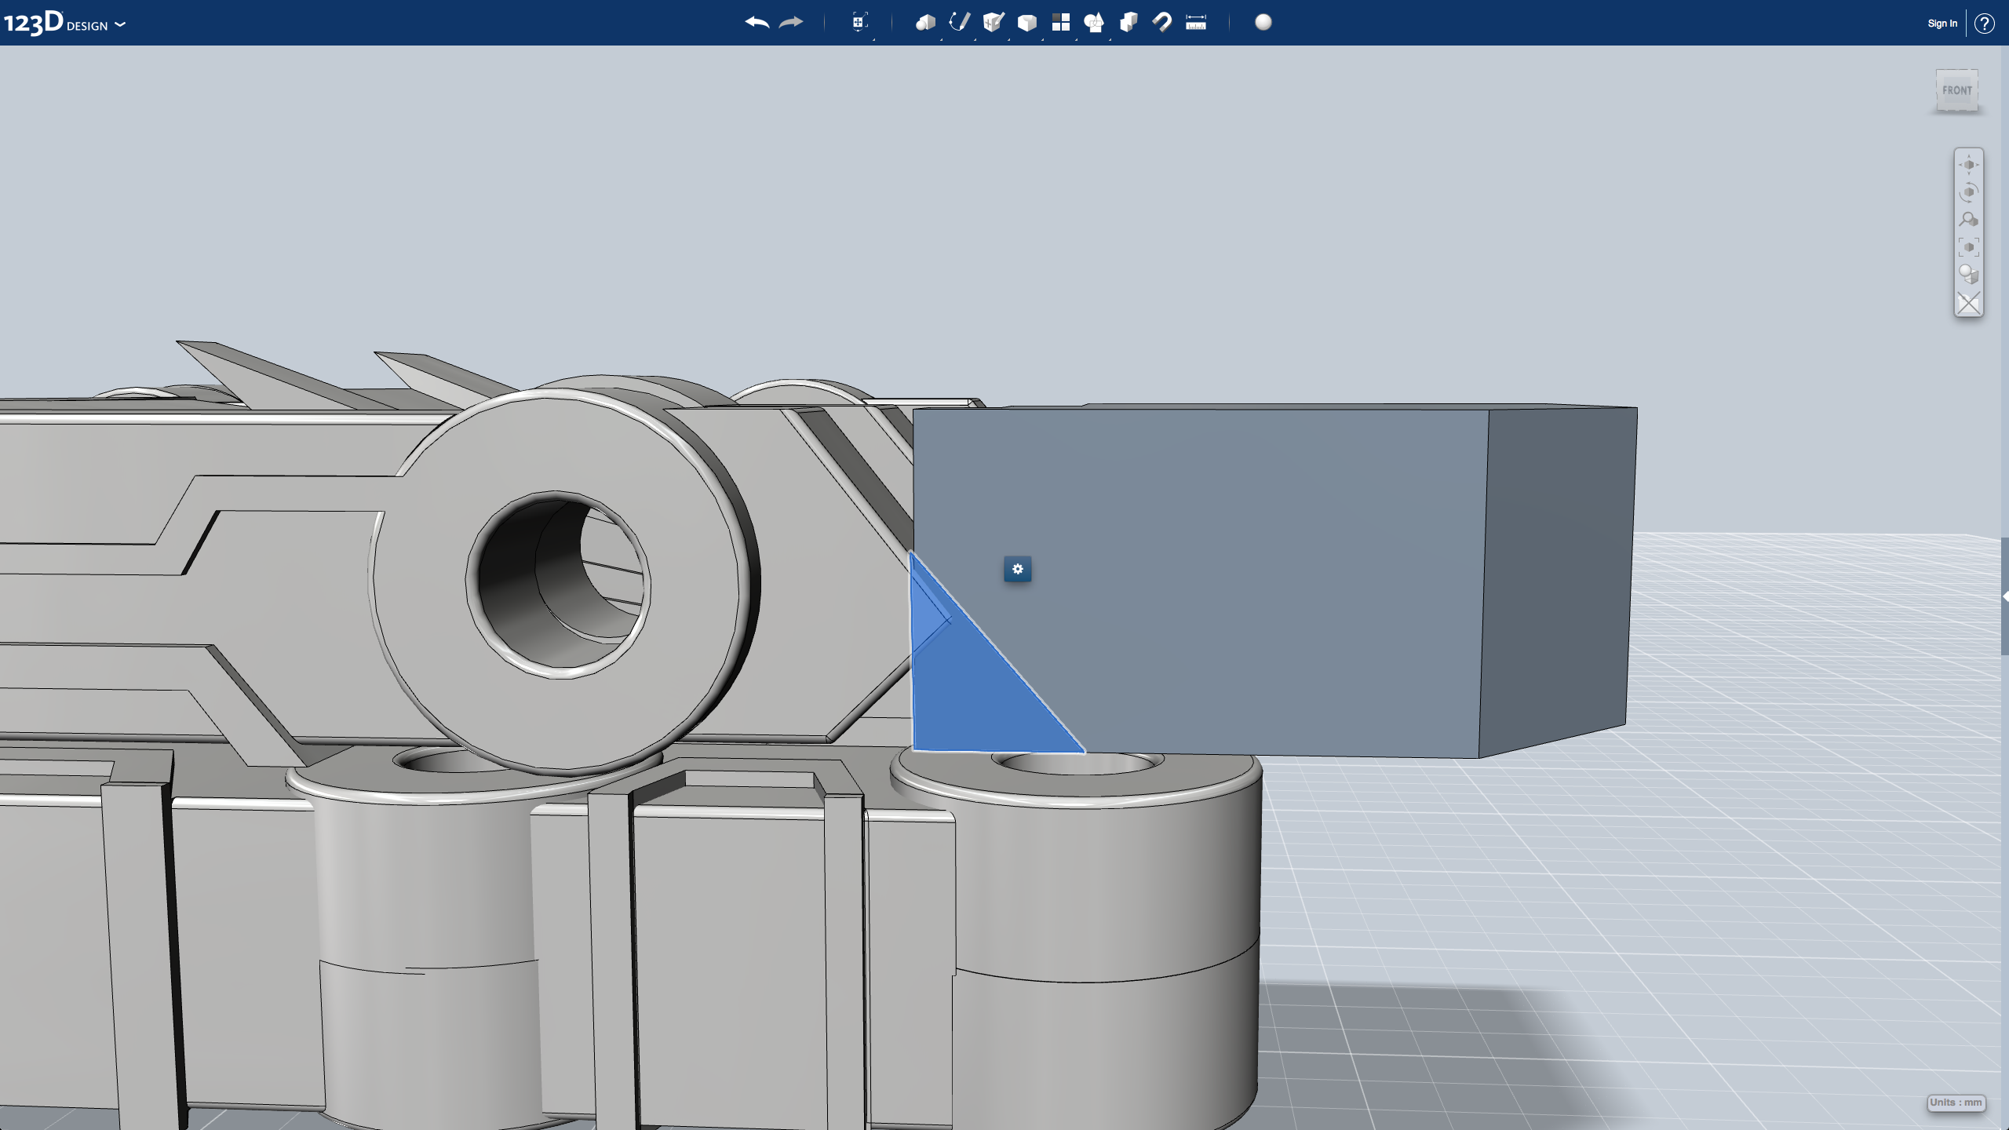Open Help via the question mark button
2009x1130 pixels.
[x=1985, y=23]
